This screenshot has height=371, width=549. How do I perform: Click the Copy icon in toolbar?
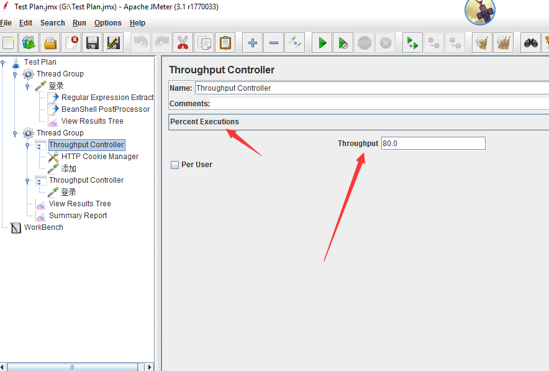pos(204,43)
